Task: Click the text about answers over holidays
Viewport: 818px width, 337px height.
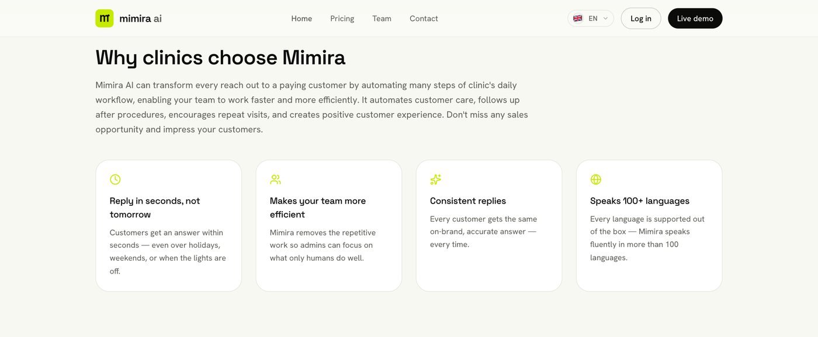Action: pos(168,251)
